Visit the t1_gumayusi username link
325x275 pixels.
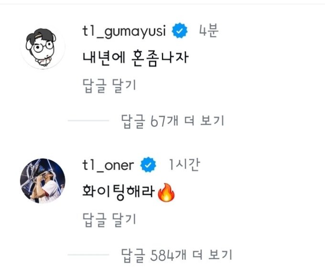pos(124,32)
